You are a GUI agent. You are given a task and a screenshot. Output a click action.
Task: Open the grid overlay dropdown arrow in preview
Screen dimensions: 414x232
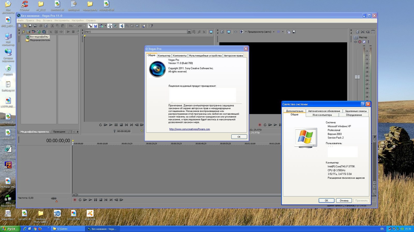tap(283, 32)
